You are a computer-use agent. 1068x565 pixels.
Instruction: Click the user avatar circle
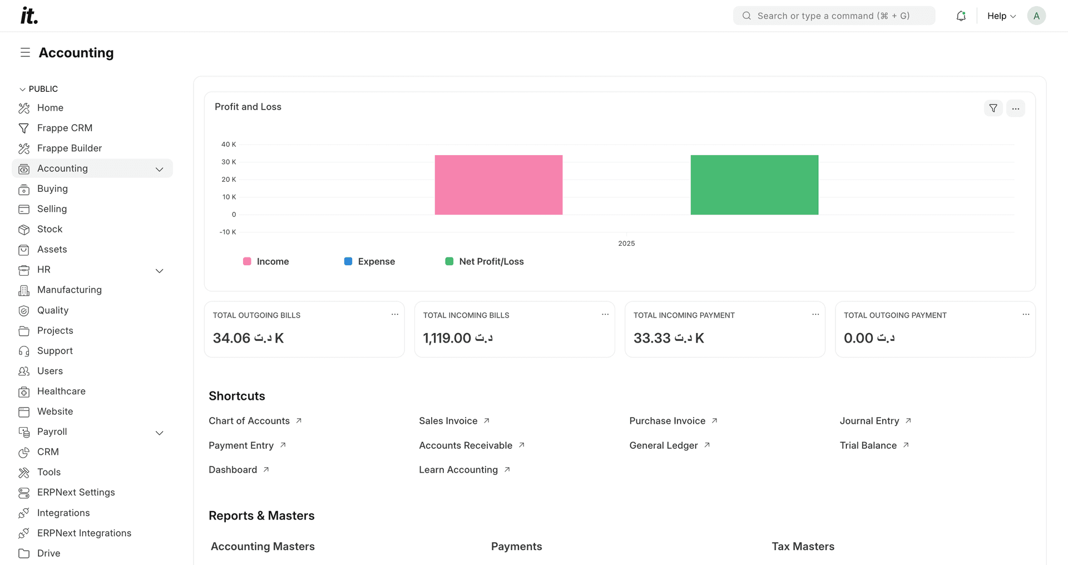pyautogui.click(x=1036, y=16)
